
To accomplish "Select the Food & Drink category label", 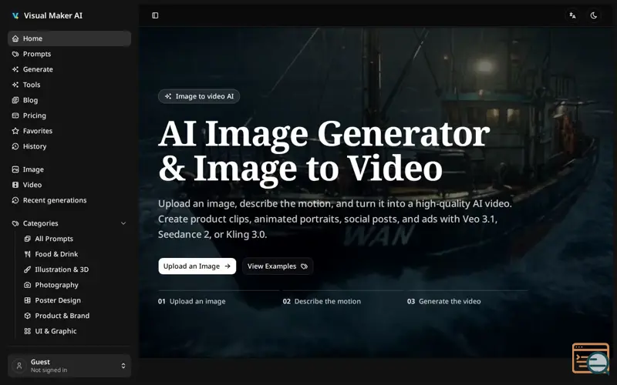I will point(56,254).
